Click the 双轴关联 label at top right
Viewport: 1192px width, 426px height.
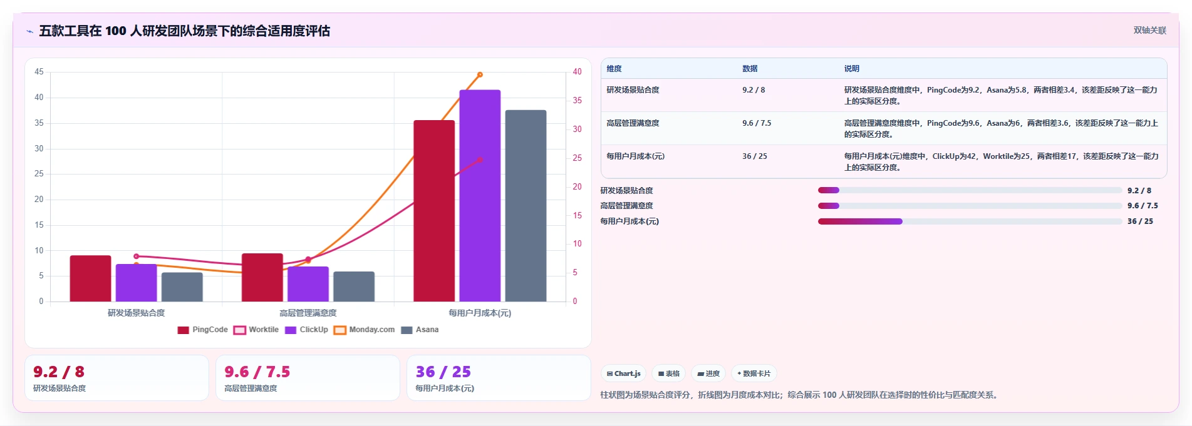pyautogui.click(x=1150, y=30)
